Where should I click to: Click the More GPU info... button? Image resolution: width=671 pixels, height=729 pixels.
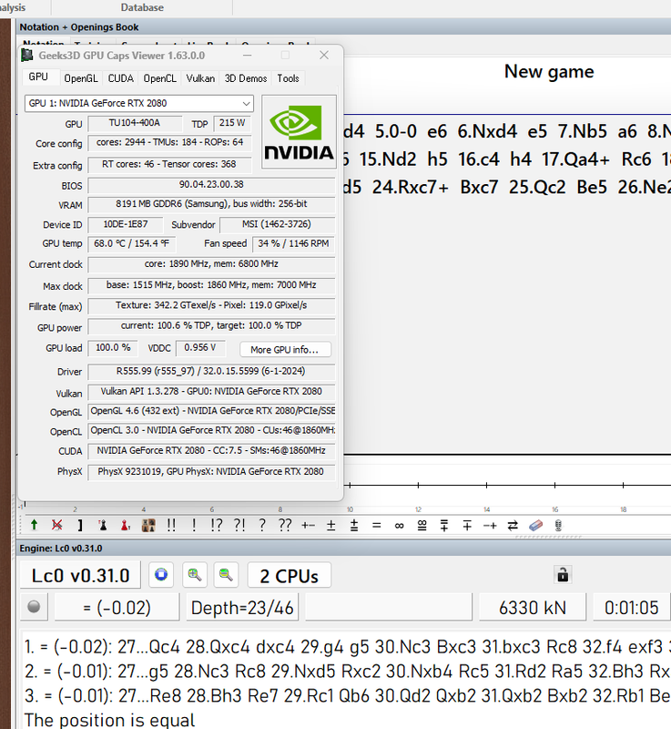[x=285, y=350]
